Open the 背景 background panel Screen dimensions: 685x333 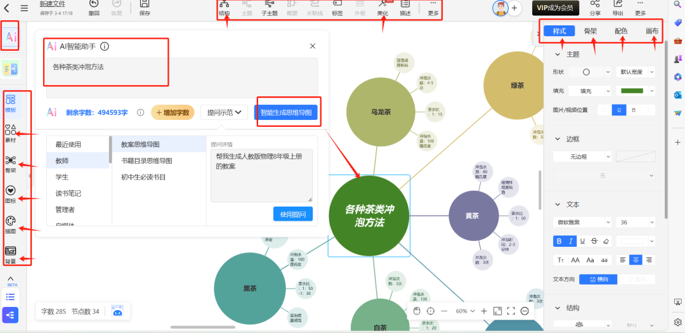click(x=11, y=255)
